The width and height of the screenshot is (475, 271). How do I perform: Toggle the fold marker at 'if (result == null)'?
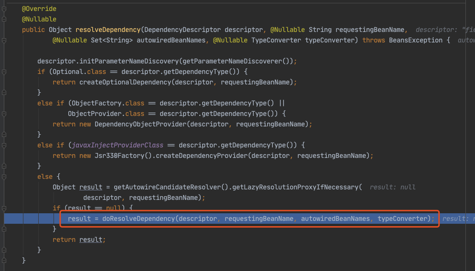click(x=4, y=208)
